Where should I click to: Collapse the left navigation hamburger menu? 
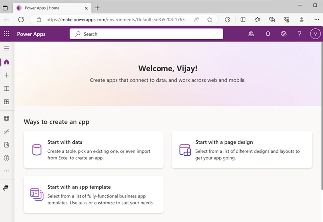pos(6,48)
